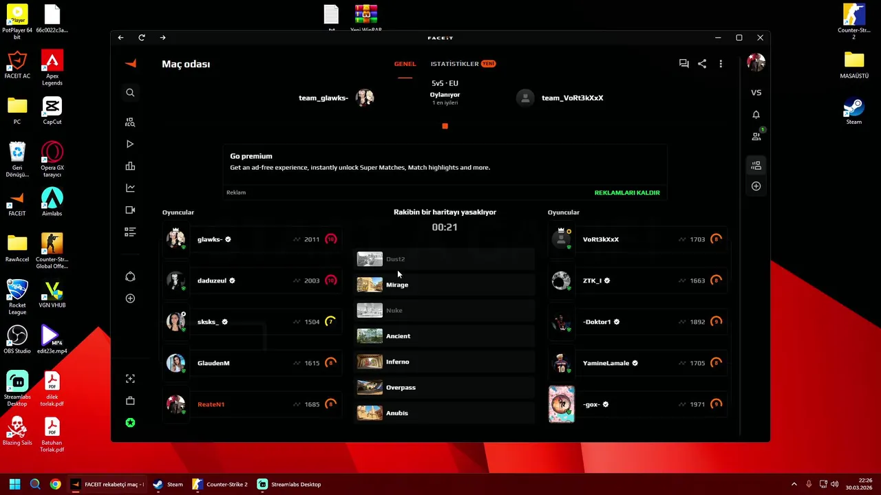Switch to Counter-Strike 2 taskbar button
This screenshot has width=881, height=495.
tap(220, 484)
